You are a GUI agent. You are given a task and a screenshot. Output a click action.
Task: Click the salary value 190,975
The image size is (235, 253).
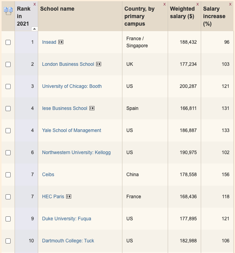pos(188,153)
